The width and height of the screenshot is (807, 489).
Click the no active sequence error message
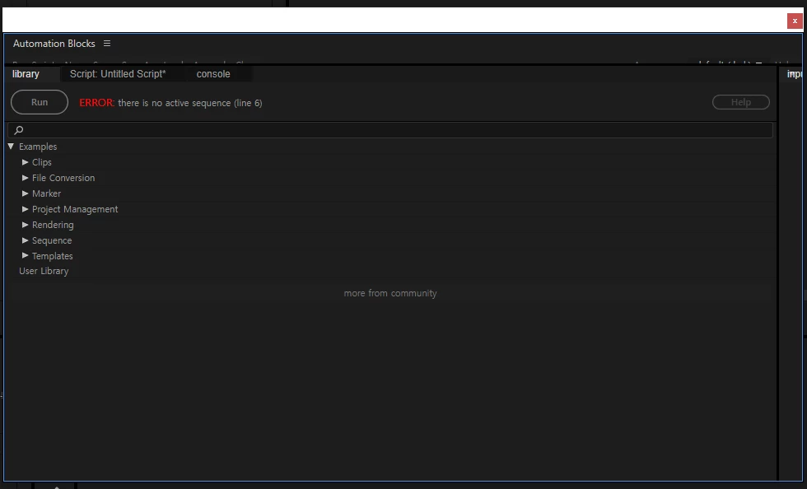pyautogui.click(x=171, y=103)
